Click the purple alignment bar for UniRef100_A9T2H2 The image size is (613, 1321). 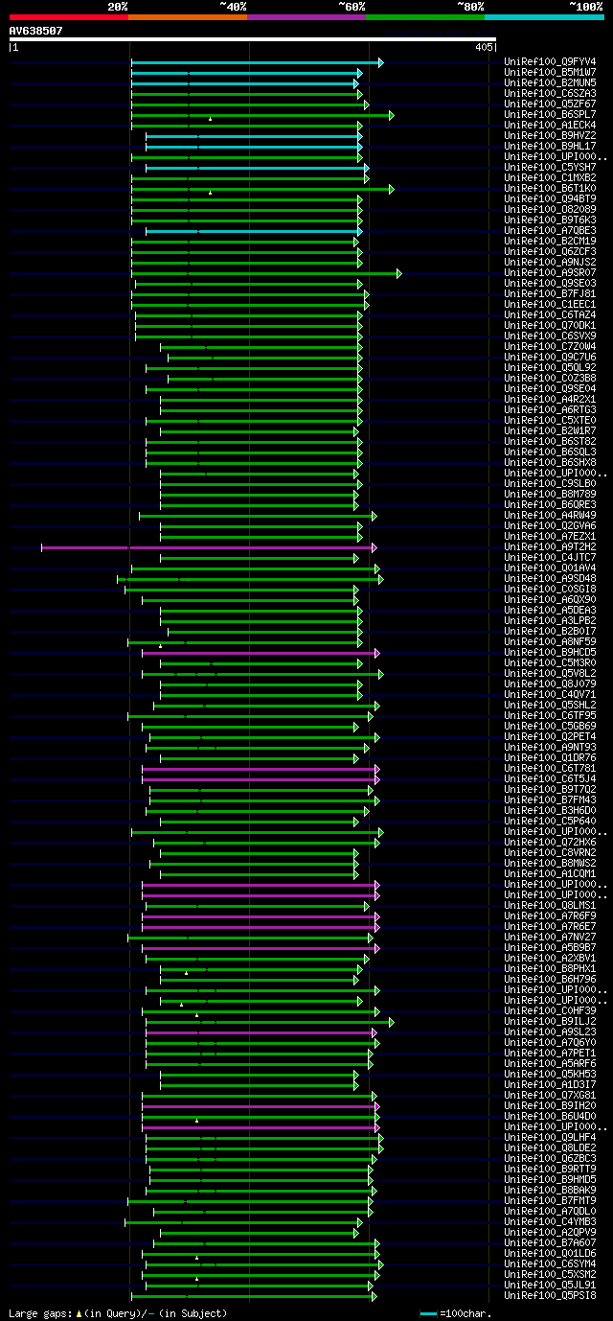tap(209, 547)
